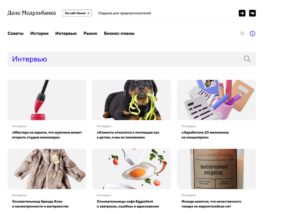Click the Дело Модульбанка logo
This screenshot has width=286, height=214.
[x=32, y=13]
